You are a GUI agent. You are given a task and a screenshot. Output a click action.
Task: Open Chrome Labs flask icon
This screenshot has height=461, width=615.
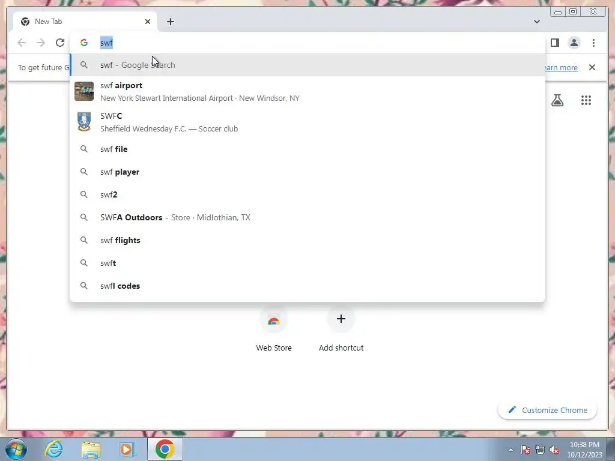[x=557, y=100]
